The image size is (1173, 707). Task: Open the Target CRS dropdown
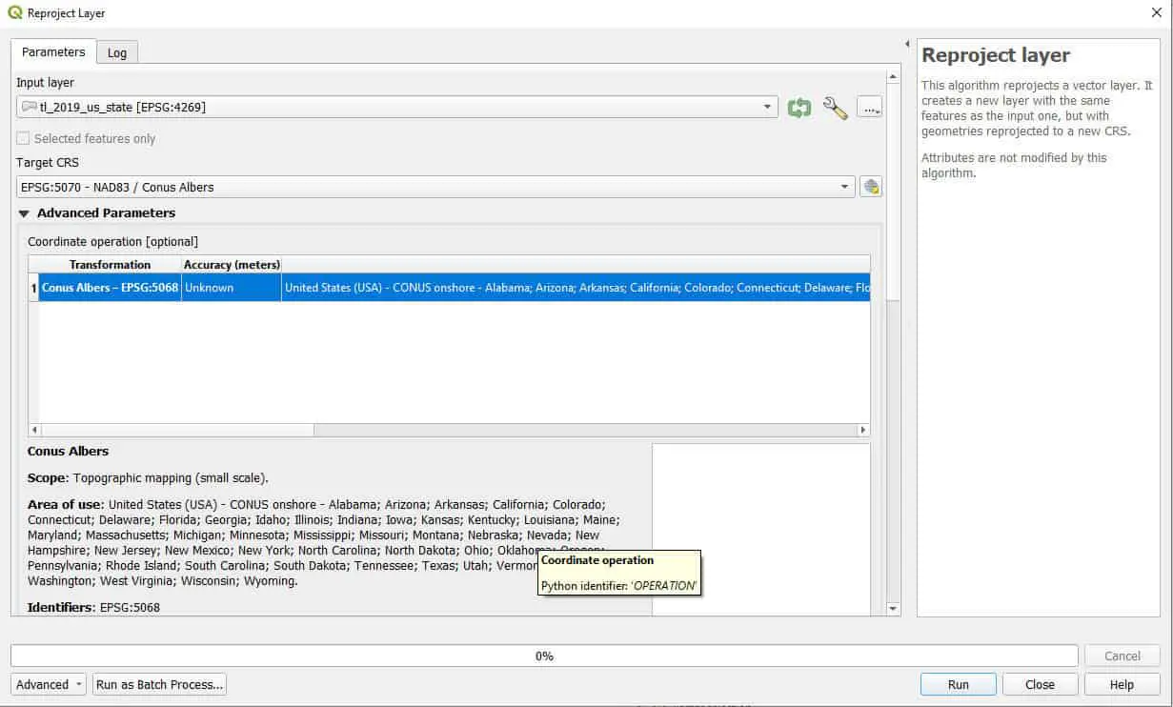844,186
